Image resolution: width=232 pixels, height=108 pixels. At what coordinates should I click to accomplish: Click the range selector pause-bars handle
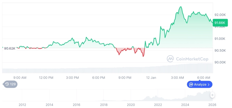[213, 95]
